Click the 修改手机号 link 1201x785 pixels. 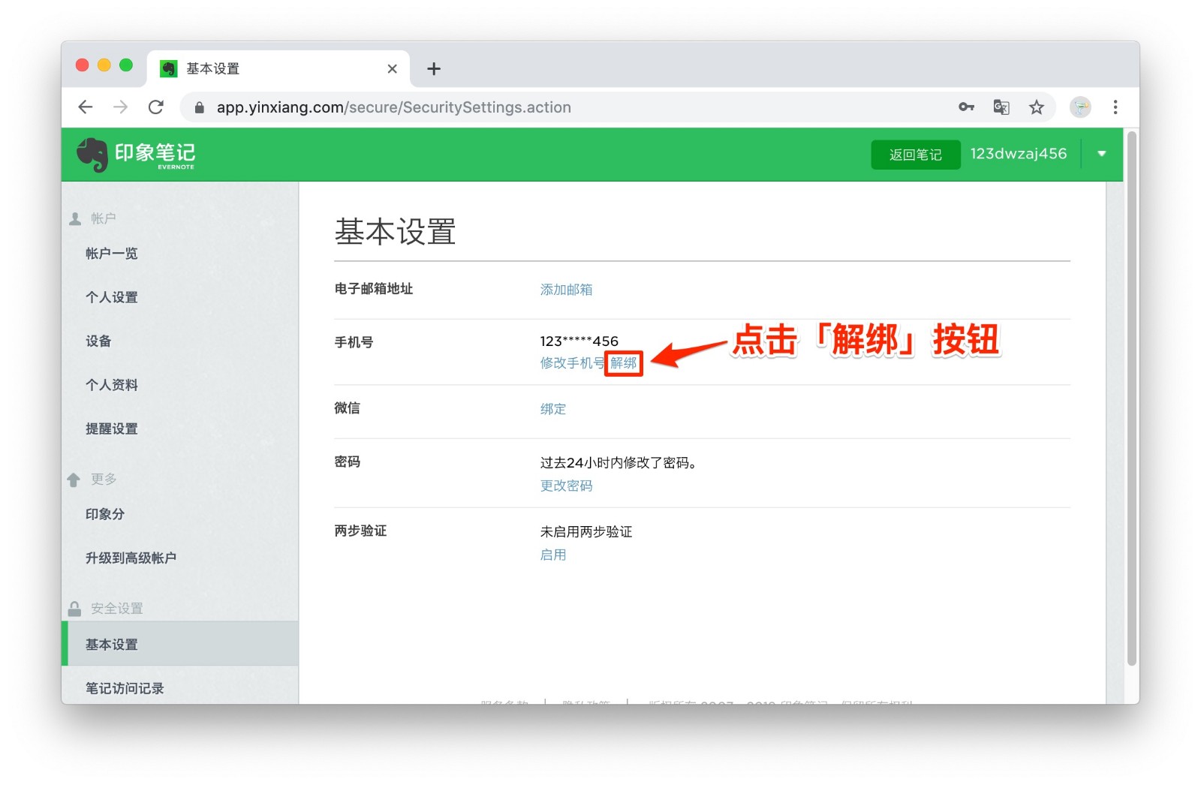[x=572, y=363]
